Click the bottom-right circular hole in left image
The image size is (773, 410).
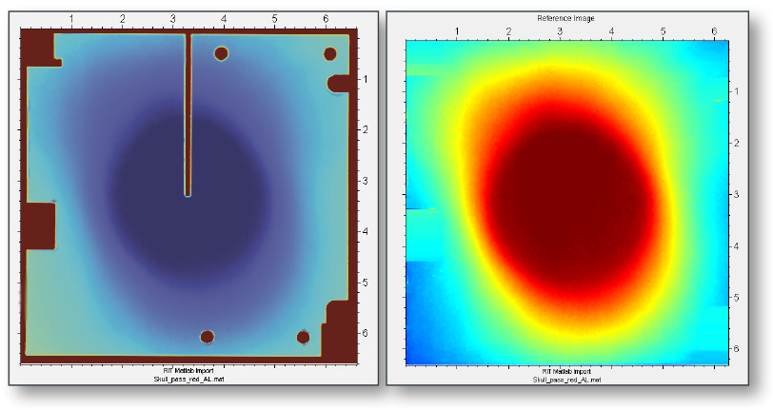point(303,337)
